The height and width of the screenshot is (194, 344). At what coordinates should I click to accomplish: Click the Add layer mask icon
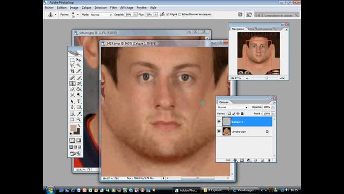pyautogui.click(x=242, y=160)
